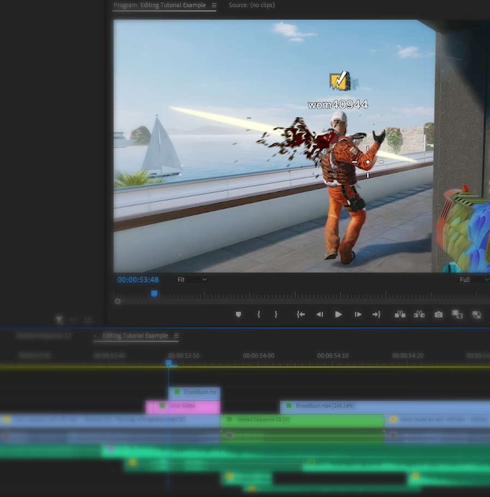This screenshot has width=490, height=497.
Task: Click the 00:00:54:20 ruler label
Action: coord(408,356)
